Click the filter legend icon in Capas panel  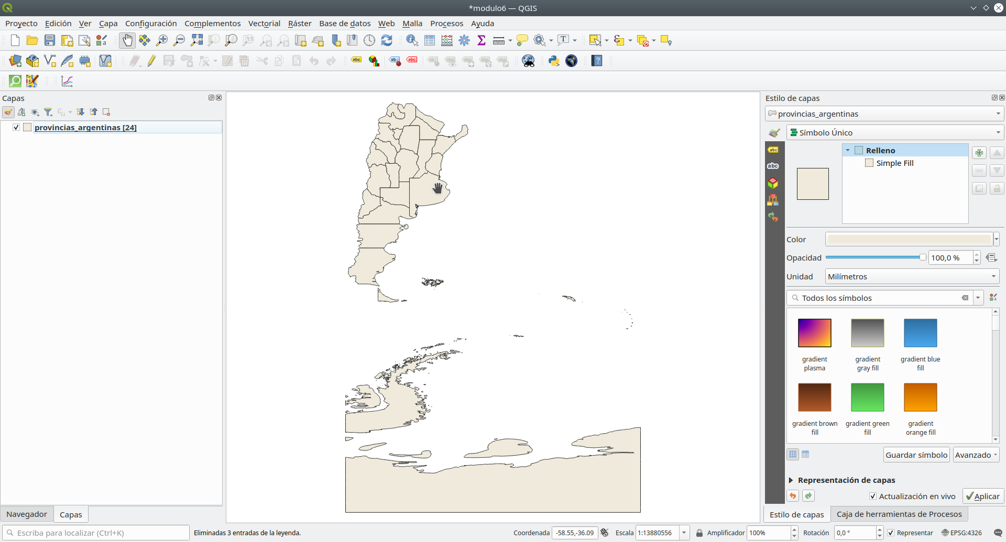coord(48,112)
